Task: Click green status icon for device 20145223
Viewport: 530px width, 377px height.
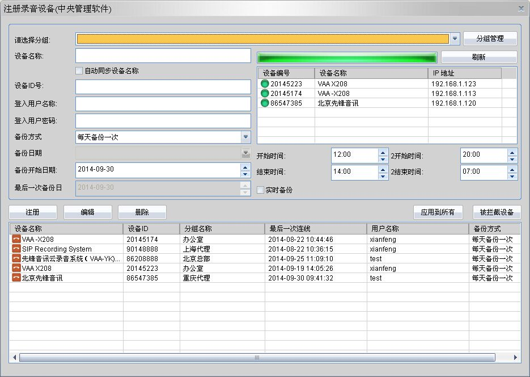Action: [x=265, y=84]
